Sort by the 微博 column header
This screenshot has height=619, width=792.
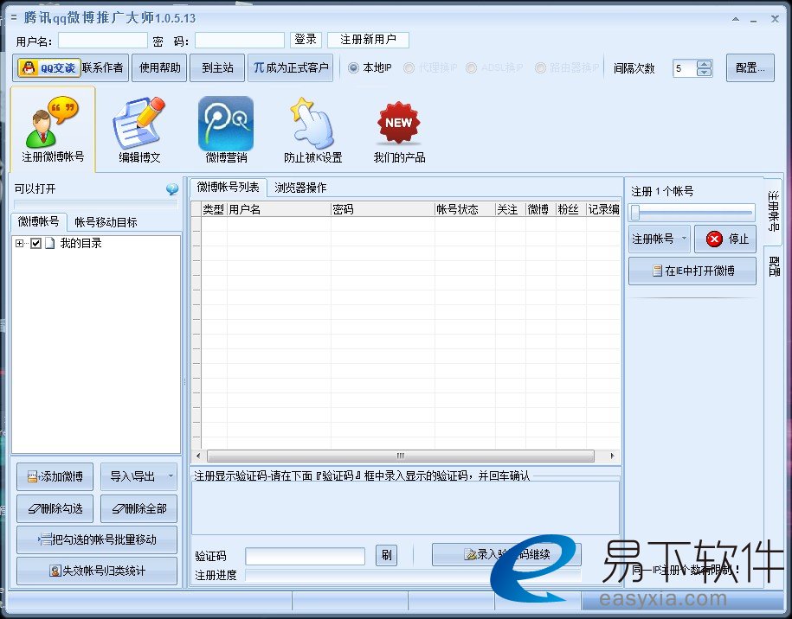click(x=540, y=209)
